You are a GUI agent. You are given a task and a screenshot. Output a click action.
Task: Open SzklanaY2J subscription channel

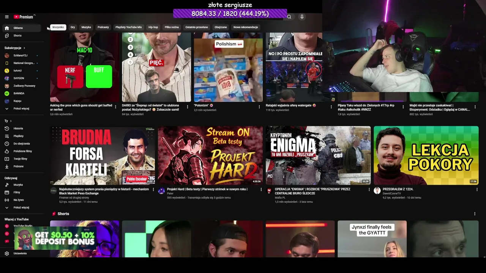click(x=22, y=55)
